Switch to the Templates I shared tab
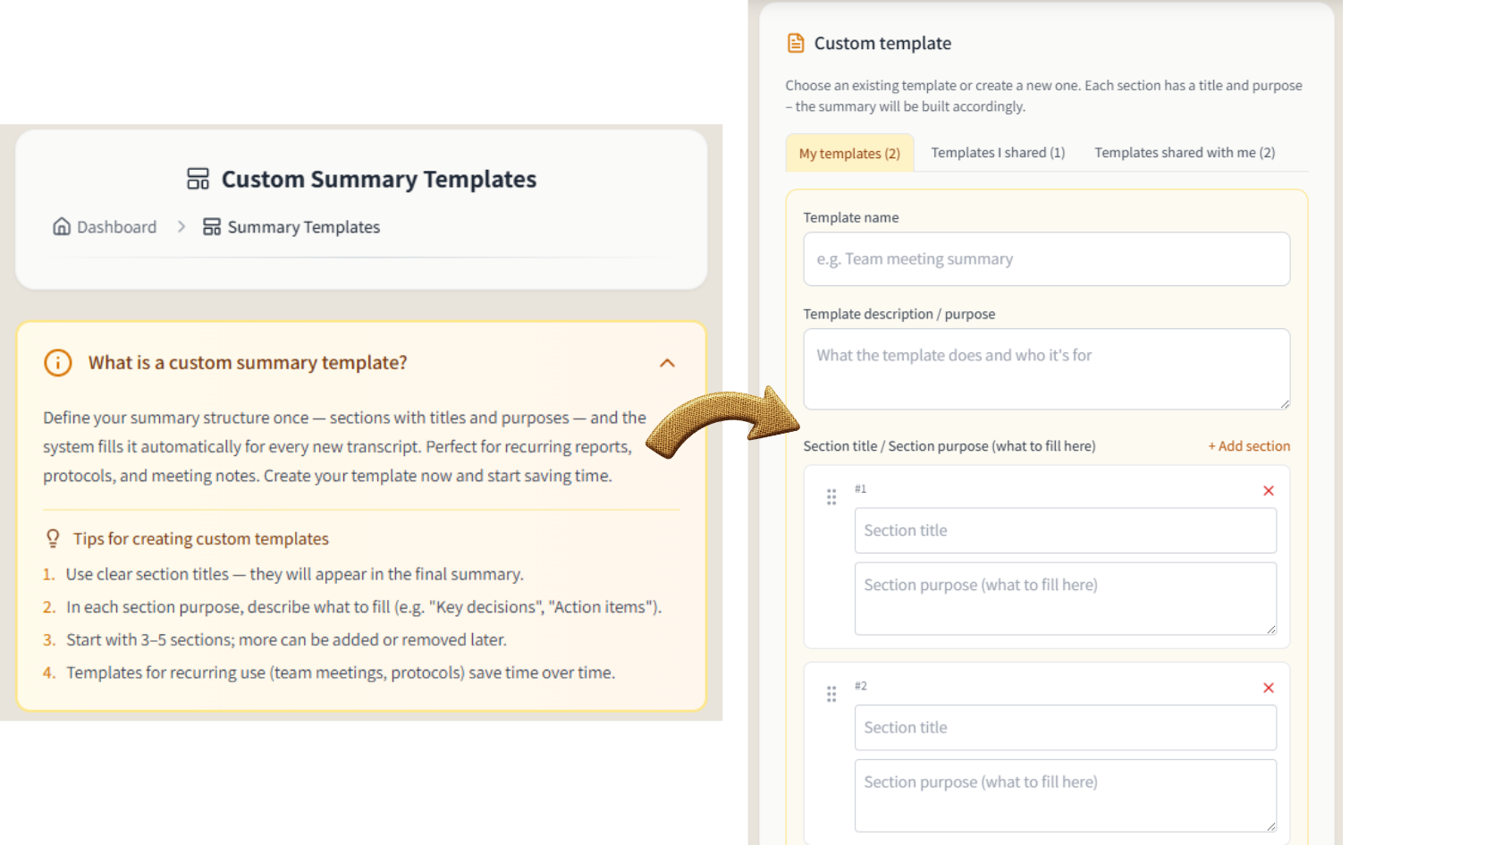This screenshot has width=1502, height=845. click(x=997, y=152)
